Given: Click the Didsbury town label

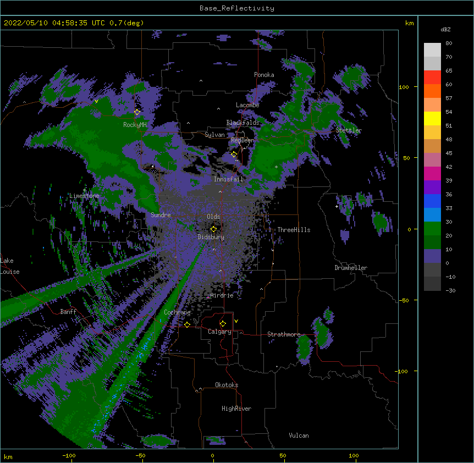Looking at the screenshot, I should tap(211, 237).
